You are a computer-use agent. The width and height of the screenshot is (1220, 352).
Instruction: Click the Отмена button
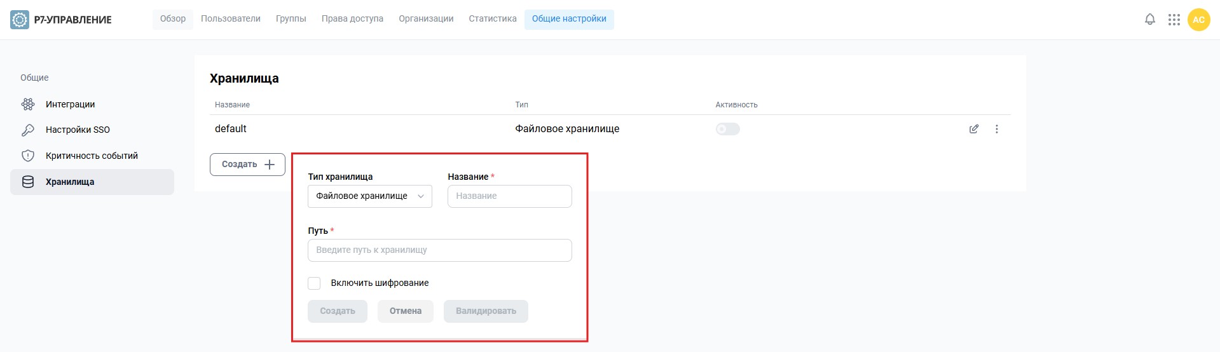click(406, 311)
